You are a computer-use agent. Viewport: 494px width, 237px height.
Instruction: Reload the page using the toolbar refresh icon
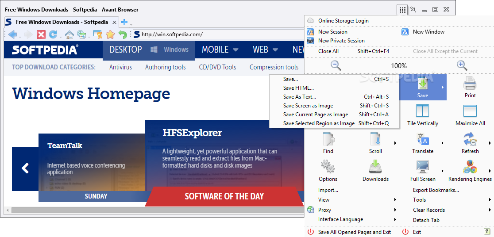[53, 34]
